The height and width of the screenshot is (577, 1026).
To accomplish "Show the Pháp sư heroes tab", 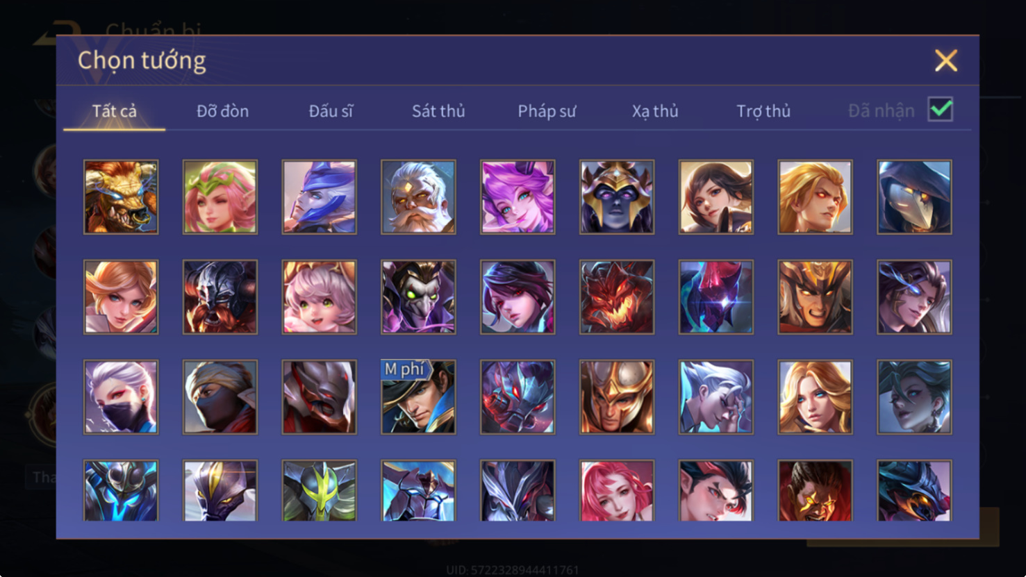I will pyautogui.click(x=547, y=111).
